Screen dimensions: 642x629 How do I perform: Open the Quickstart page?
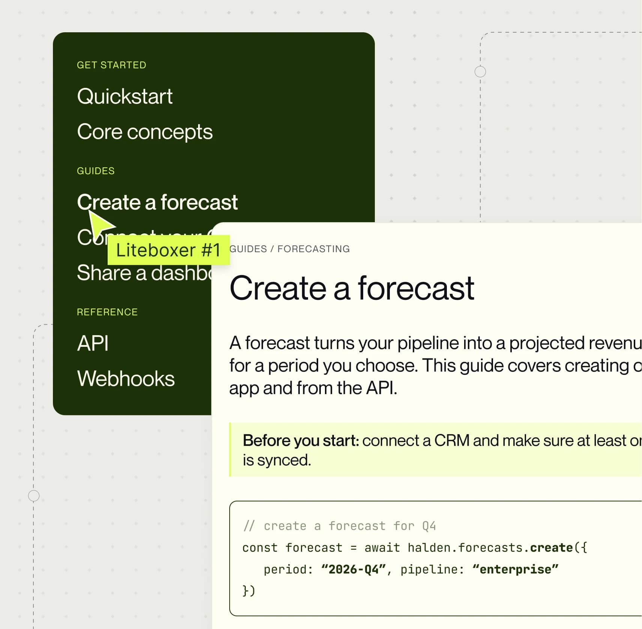pyautogui.click(x=125, y=96)
